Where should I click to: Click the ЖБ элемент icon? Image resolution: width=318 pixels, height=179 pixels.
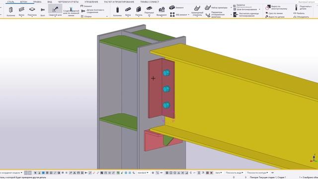(172, 14)
